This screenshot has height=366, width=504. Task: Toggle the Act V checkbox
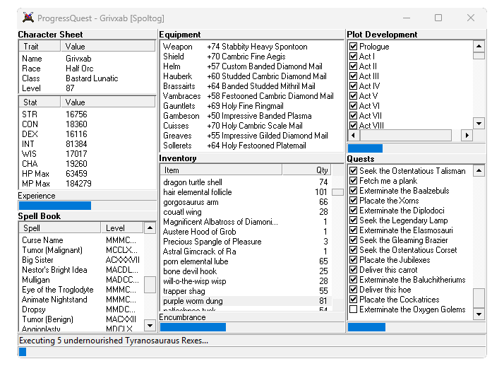point(354,96)
